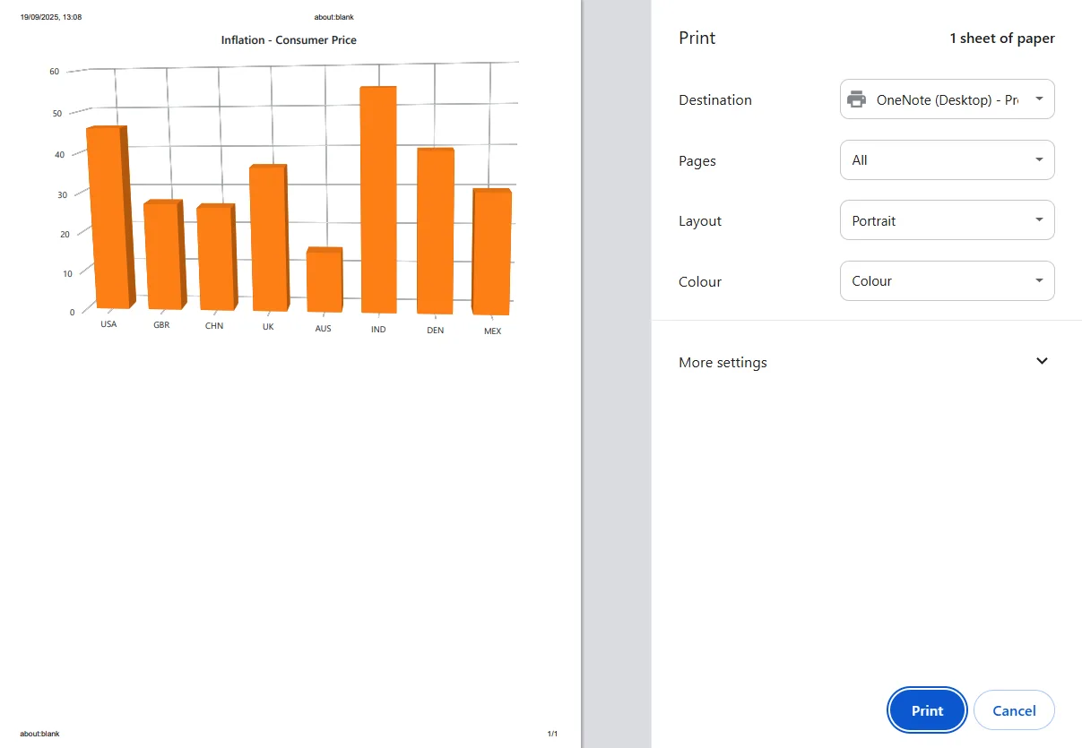This screenshot has width=1082, height=748.
Task: Click the chart title Inflation - Consumer Price
Action: click(x=289, y=40)
